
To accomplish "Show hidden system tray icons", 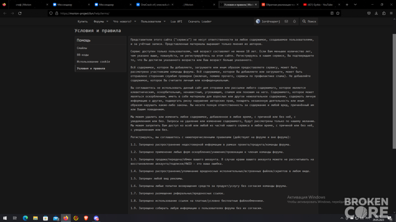I will click(342, 218).
